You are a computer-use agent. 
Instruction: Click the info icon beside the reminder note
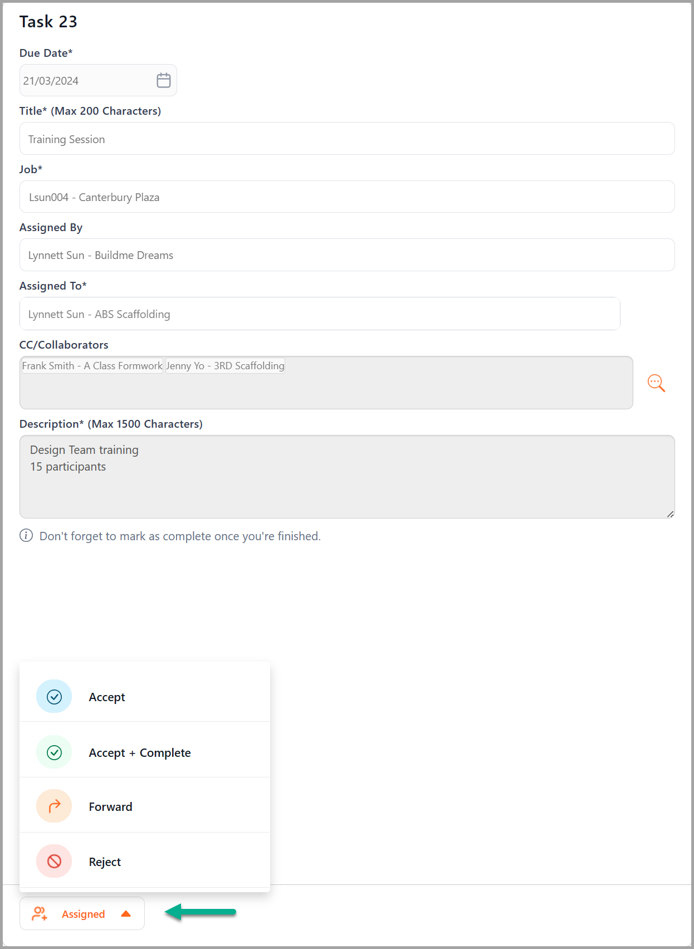(x=26, y=536)
